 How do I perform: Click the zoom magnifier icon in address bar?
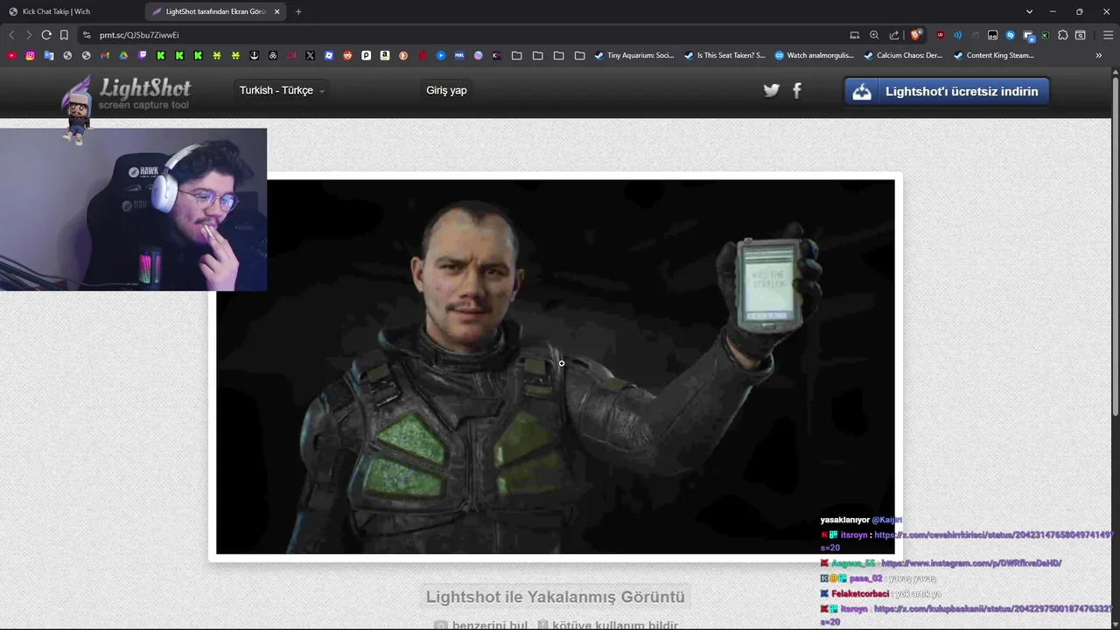[x=874, y=35]
